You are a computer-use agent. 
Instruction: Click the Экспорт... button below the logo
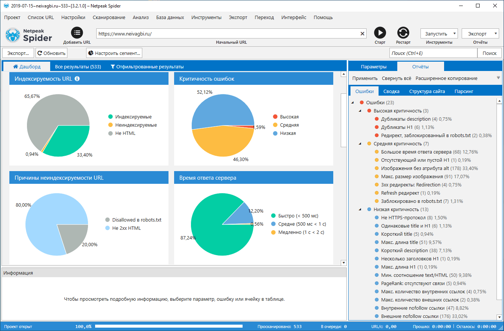[x=18, y=53]
